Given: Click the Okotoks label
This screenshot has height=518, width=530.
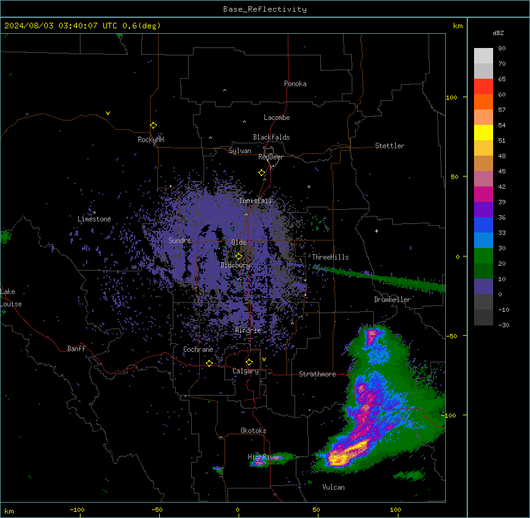Looking at the screenshot, I should pos(253,431).
